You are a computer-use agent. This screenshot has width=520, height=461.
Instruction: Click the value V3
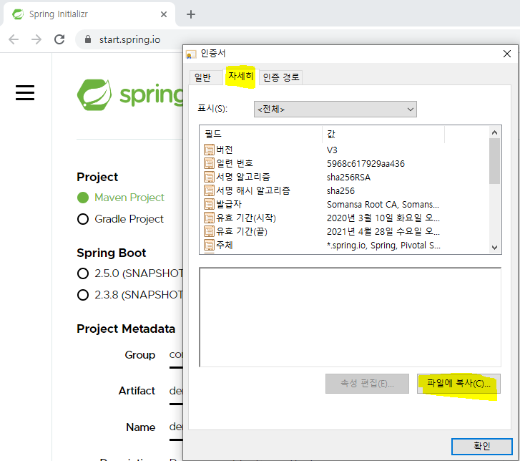[x=332, y=150]
